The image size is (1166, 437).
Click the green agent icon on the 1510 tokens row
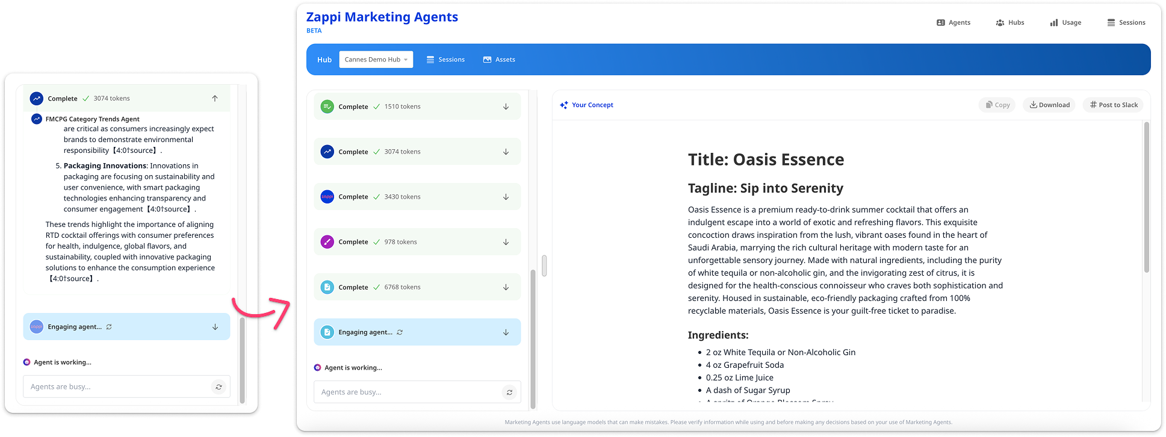point(327,107)
